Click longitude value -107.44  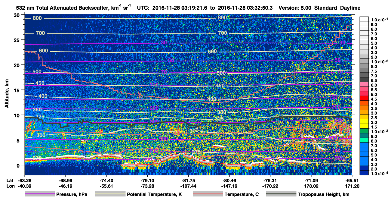[x=188, y=186]
